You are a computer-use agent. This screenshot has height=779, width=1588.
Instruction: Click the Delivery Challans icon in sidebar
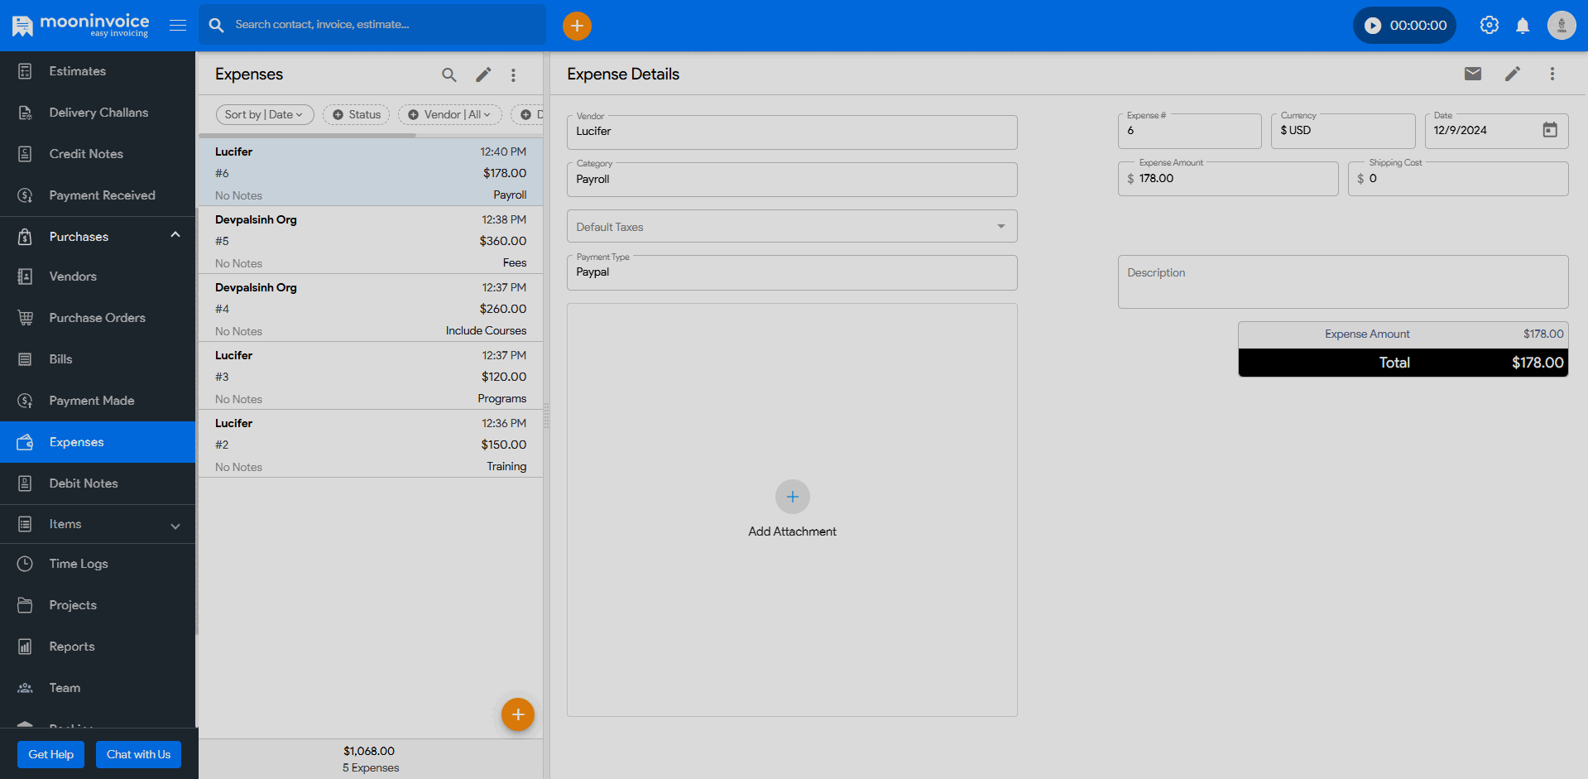tap(26, 113)
